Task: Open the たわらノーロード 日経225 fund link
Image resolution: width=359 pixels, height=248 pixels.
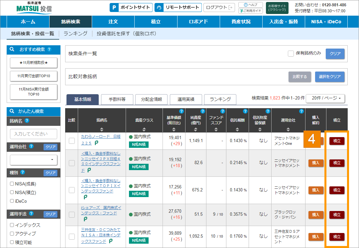Action: tap(101, 139)
